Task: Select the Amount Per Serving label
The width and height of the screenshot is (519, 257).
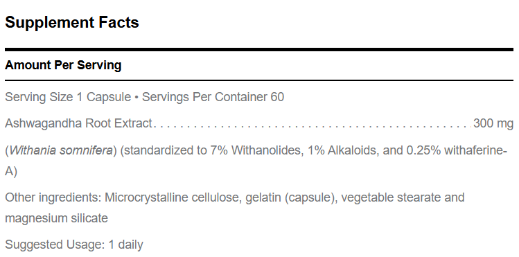Action: click(63, 65)
